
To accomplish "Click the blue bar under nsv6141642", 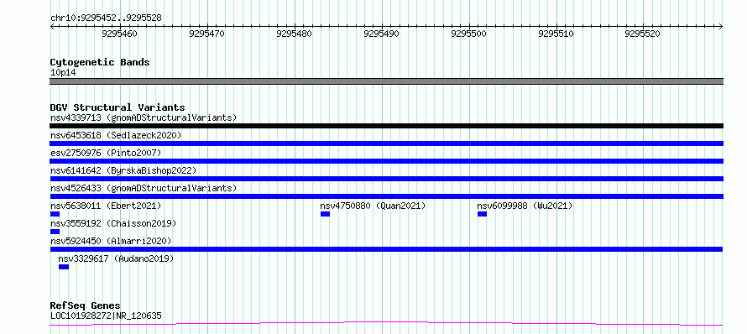I will pos(386,179).
